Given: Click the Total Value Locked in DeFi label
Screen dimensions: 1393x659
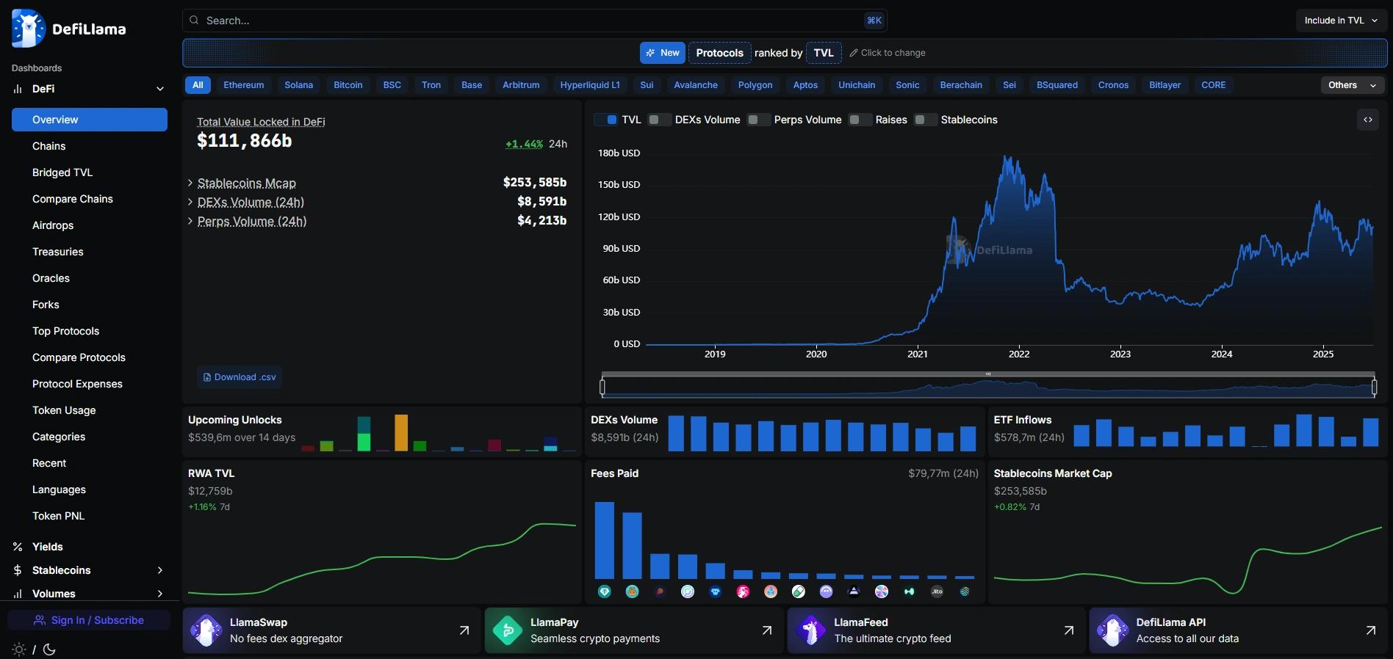Looking at the screenshot, I should point(261,122).
